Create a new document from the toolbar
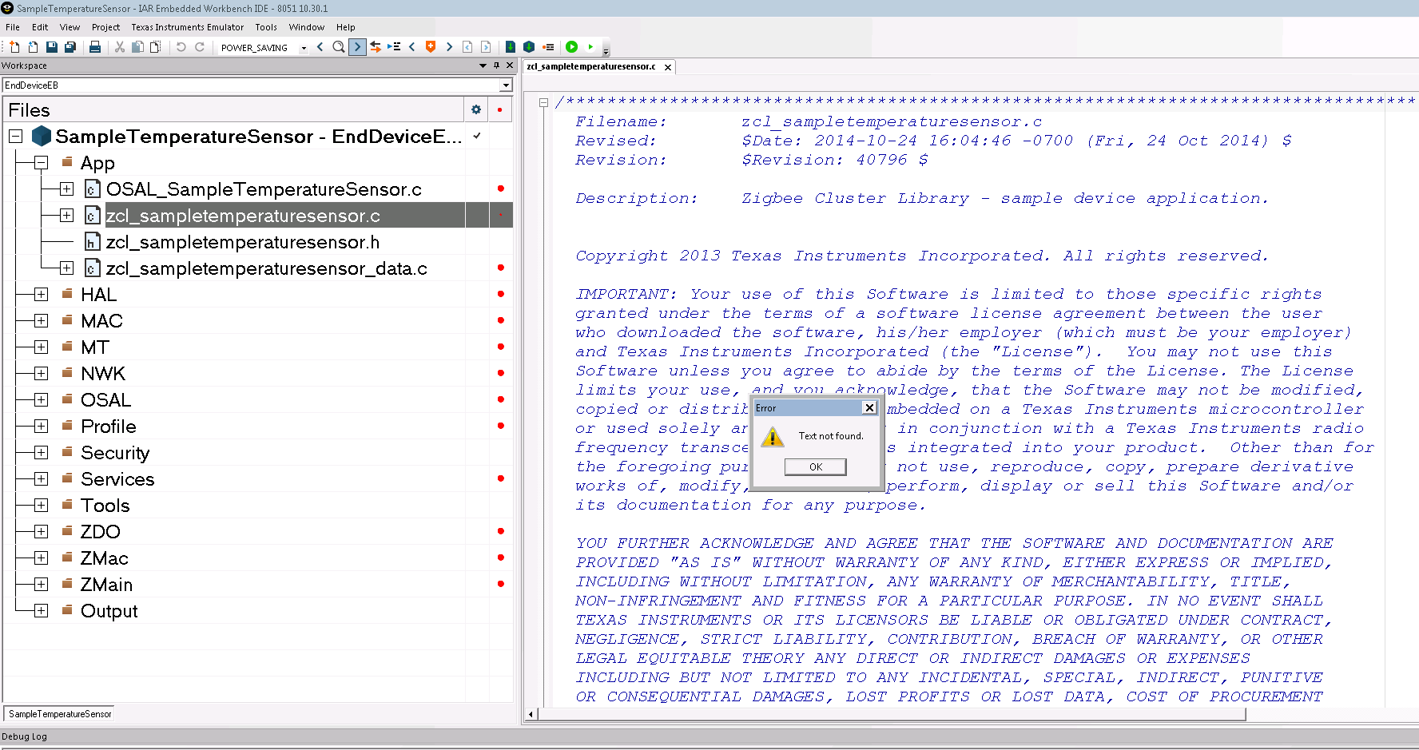1419x750 pixels. (x=14, y=47)
